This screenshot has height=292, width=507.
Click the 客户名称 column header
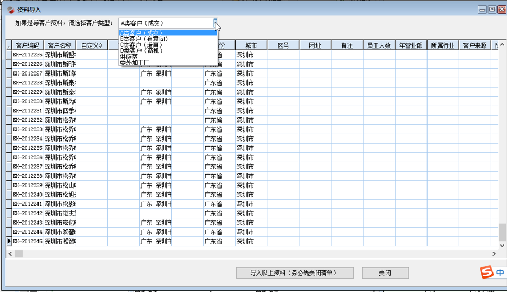60,45
